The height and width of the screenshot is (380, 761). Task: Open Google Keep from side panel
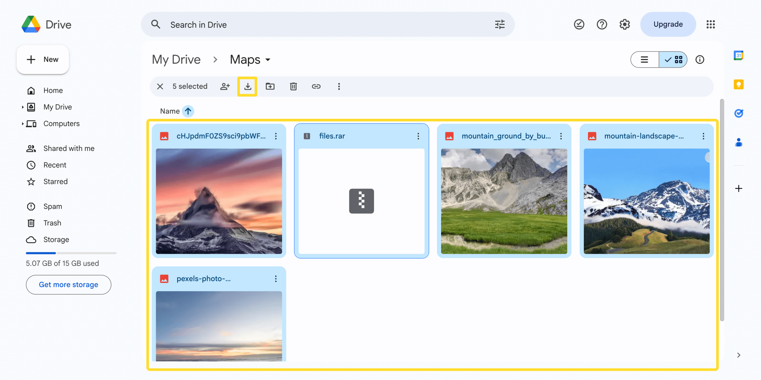click(738, 85)
